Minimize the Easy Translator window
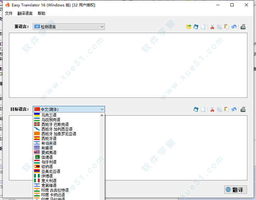This screenshot has height=200, width=256. click(218, 5)
